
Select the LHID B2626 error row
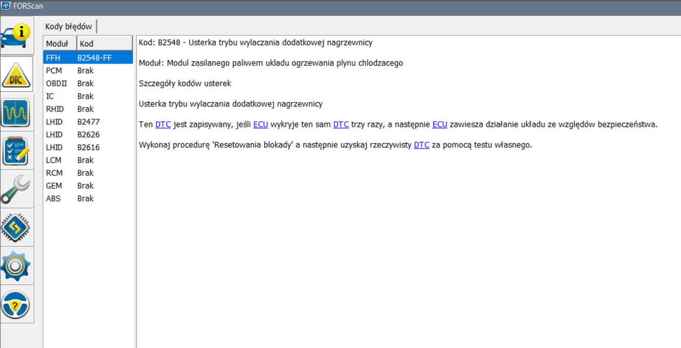pyautogui.click(x=88, y=135)
